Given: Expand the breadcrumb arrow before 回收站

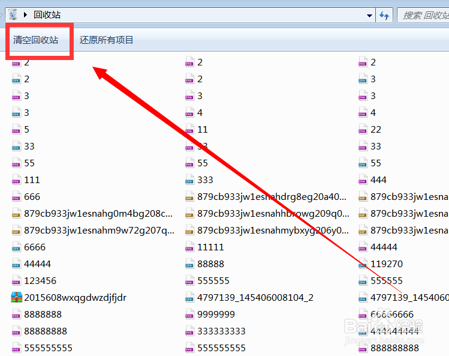Looking at the screenshot, I should [x=25, y=14].
